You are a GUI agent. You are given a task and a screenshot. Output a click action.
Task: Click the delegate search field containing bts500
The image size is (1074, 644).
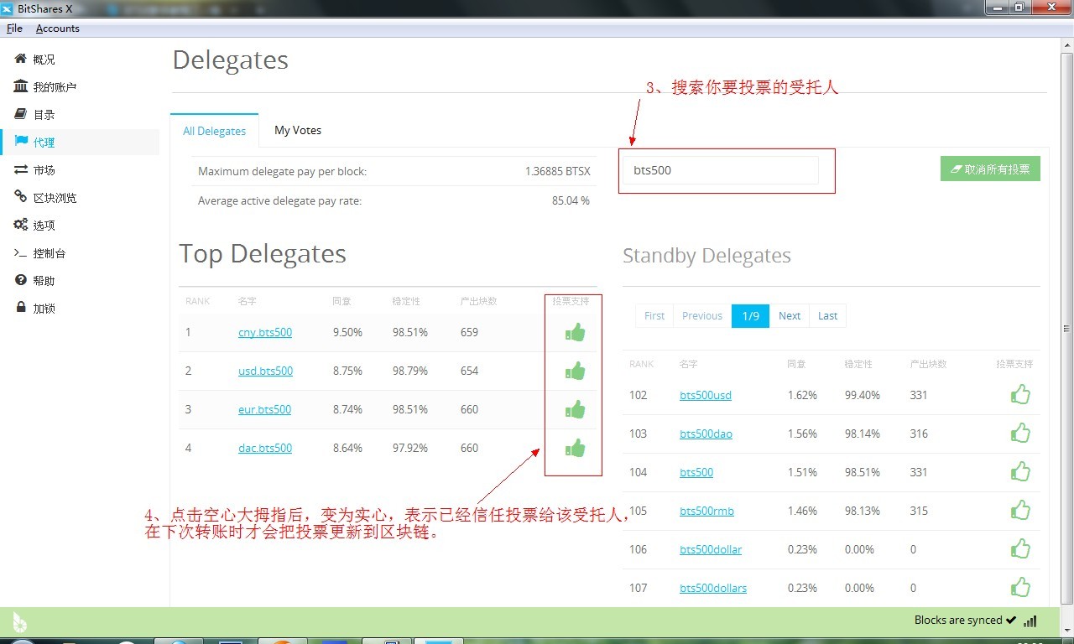point(721,169)
